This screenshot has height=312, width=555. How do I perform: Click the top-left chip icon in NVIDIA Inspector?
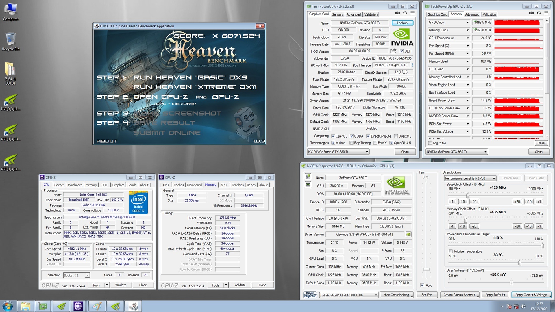308,176
